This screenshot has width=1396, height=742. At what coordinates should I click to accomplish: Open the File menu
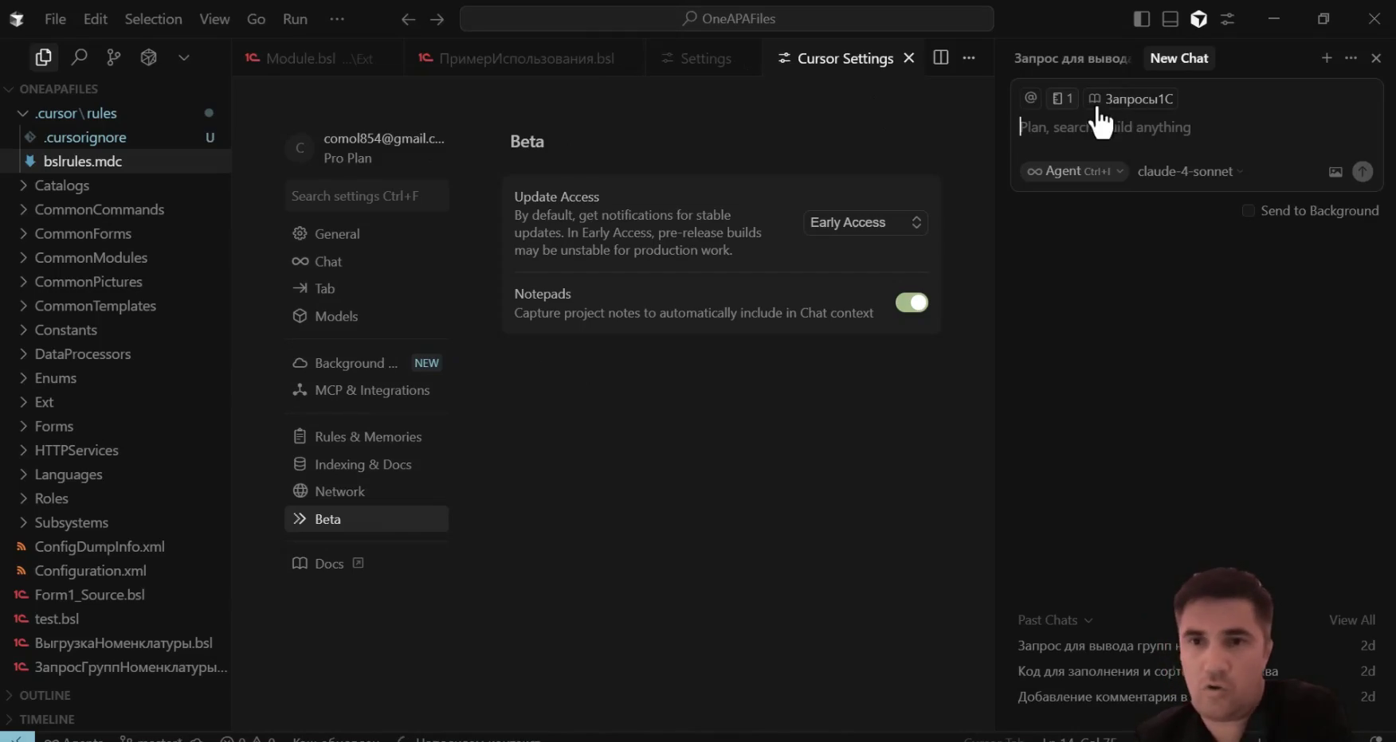point(55,19)
